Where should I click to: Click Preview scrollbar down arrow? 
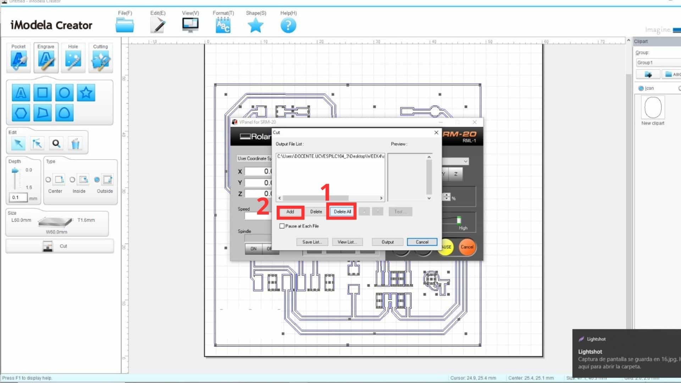429,198
